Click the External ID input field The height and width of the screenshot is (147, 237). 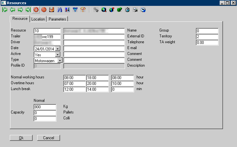coord(94,37)
